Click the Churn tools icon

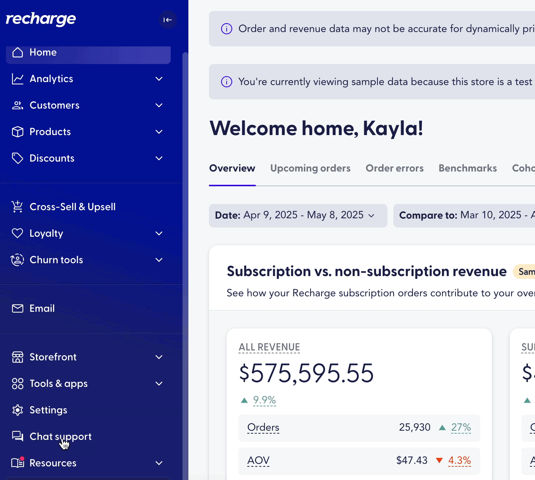pyautogui.click(x=18, y=260)
